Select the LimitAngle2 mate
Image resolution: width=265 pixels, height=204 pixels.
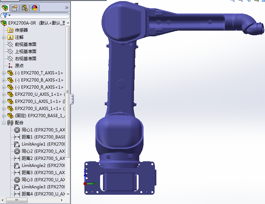[40, 165]
